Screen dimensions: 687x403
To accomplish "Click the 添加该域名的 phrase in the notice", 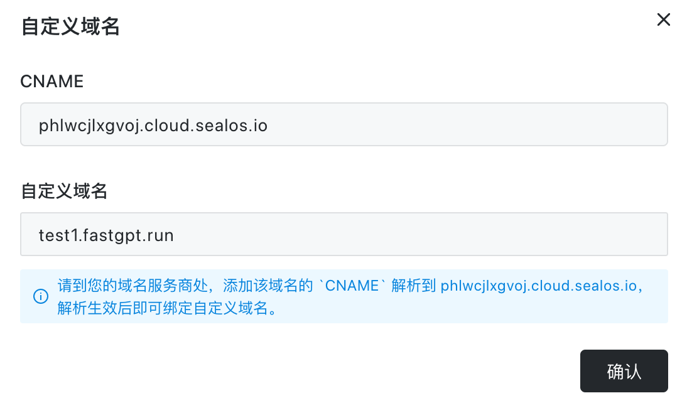I will click(x=268, y=286).
